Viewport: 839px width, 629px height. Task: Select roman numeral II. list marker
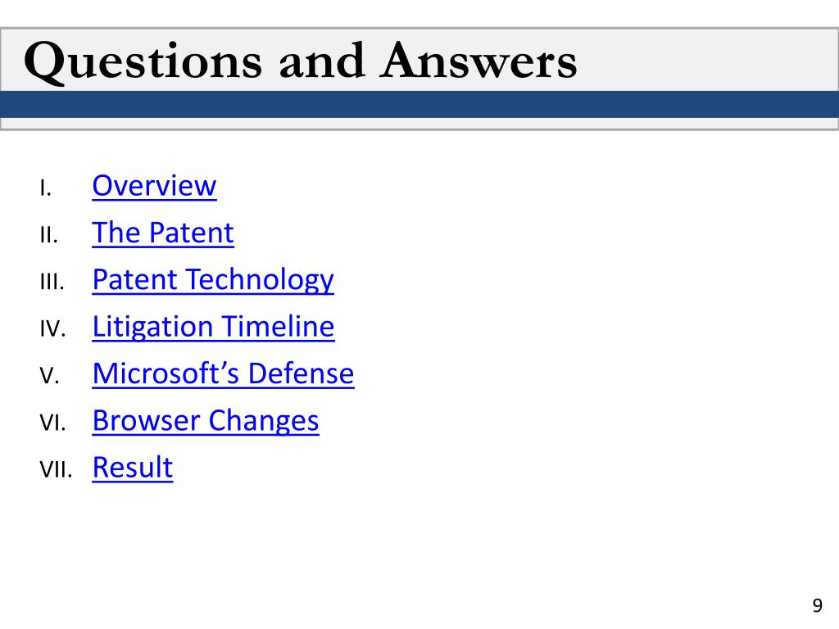(x=48, y=235)
